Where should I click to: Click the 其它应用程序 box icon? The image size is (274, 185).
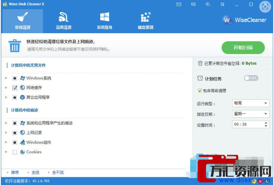pos(22,97)
